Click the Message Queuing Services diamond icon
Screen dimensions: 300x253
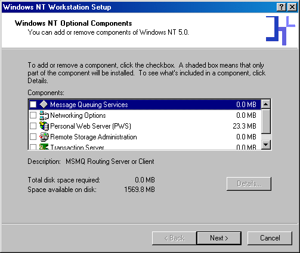[x=44, y=104]
